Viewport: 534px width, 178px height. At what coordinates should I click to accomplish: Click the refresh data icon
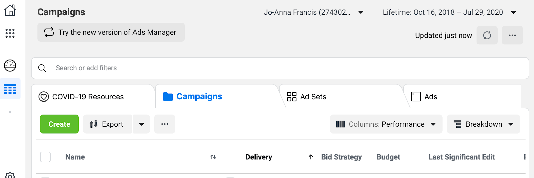pyautogui.click(x=487, y=35)
